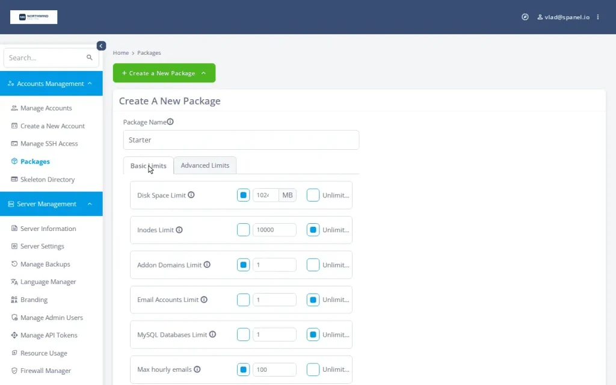
Task: Show info for Email Accounts Limit
Action: [204, 300]
